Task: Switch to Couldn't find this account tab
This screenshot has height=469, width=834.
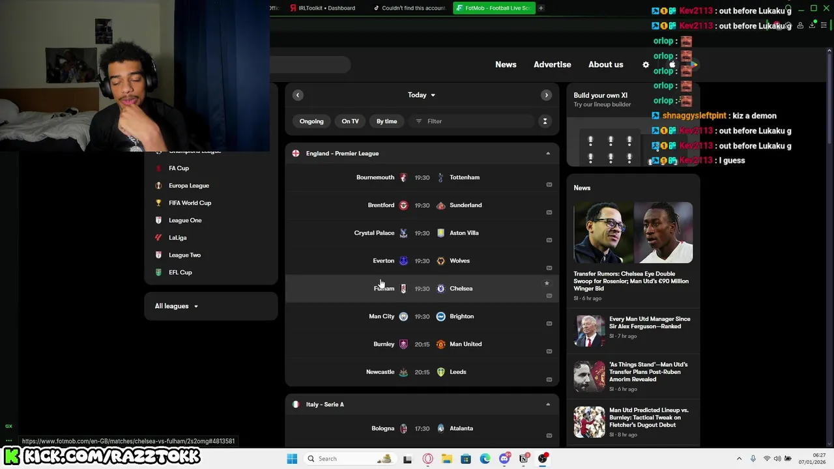Action: point(409,8)
